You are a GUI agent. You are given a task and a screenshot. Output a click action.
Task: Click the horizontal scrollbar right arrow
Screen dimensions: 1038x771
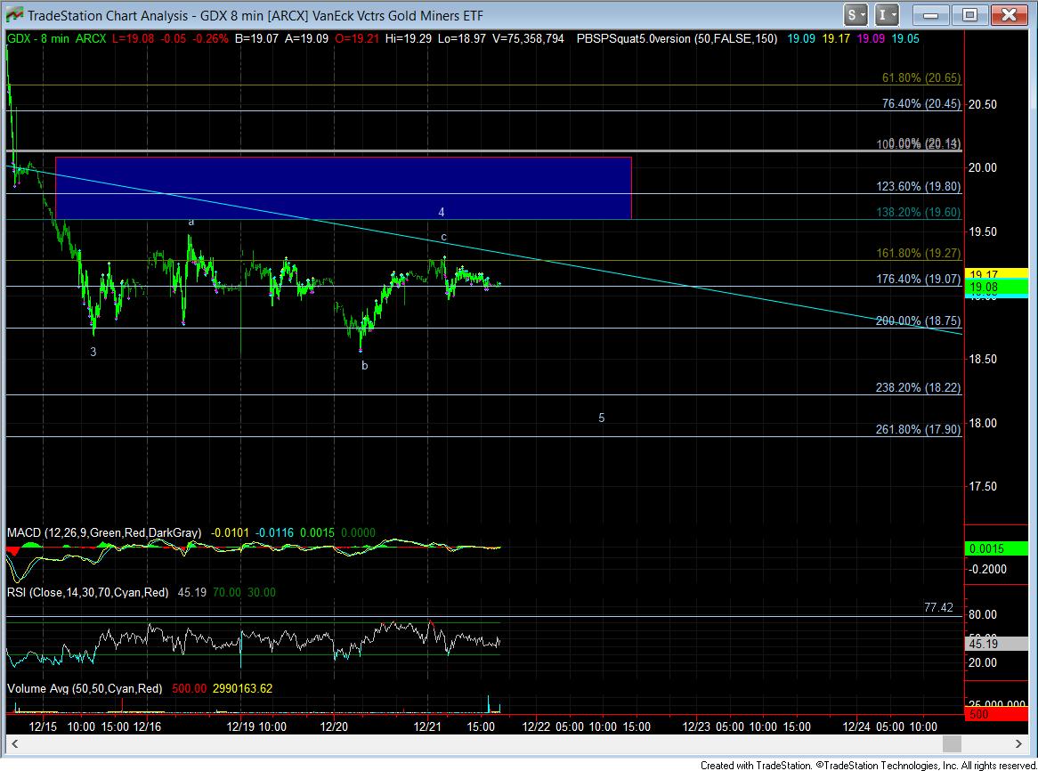[1018, 744]
